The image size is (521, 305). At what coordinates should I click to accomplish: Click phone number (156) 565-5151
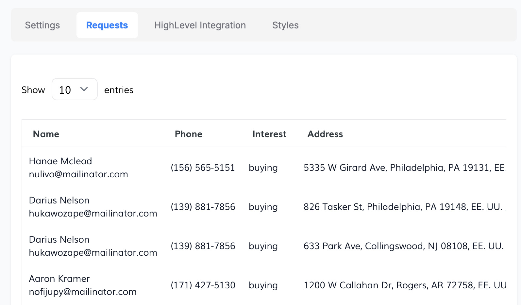203,168
